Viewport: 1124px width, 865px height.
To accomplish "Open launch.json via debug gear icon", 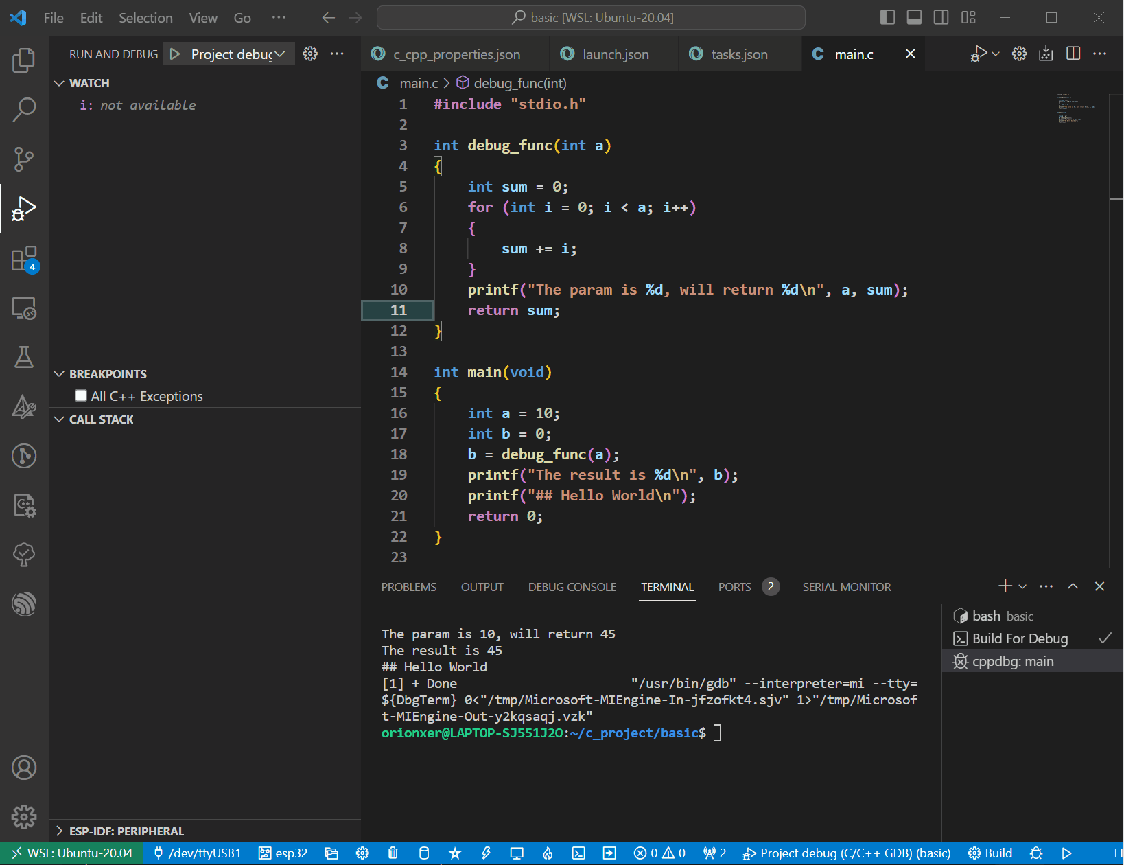I will pos(310,54).
